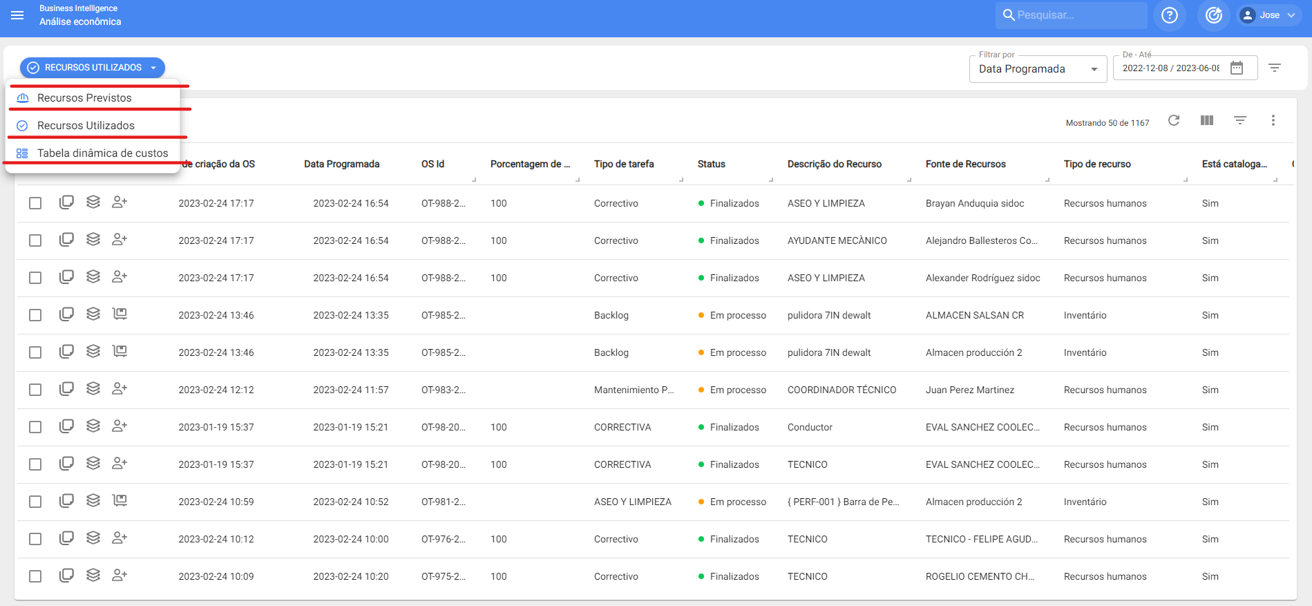Click layers icon in OT-976-2 row
Viewport: 1312px width, 606px height.
point(93,538)
